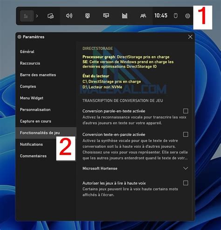Expand the Game Bar chevron arrow
This screenshot has height=230, width=221.
pyautogui.click(x=37, y=16)
